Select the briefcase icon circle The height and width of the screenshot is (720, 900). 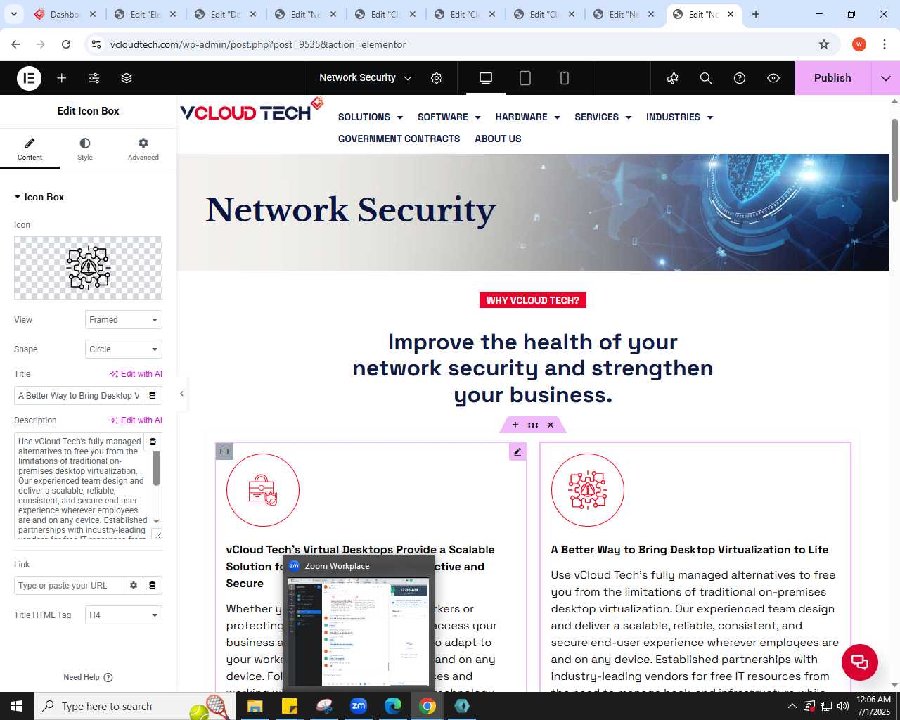(263, 490)
